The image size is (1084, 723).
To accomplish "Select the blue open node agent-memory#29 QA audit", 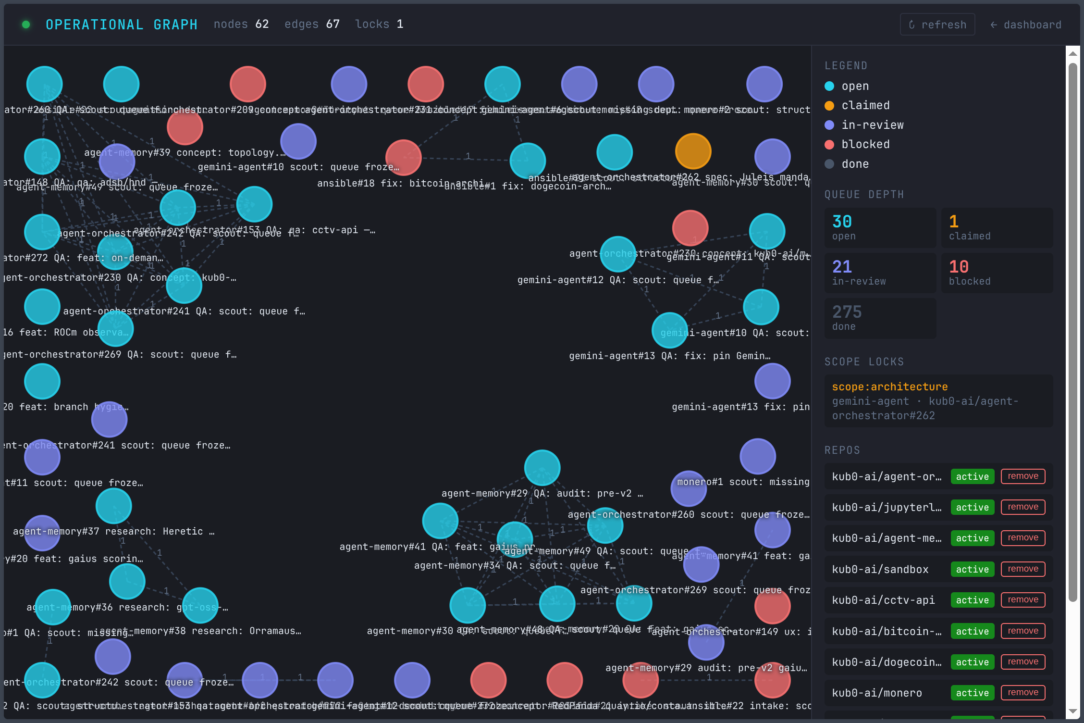I will (x=542, y=467).
